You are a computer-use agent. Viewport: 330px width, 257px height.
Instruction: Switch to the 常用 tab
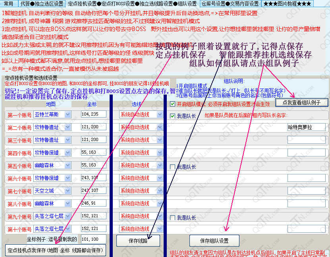[9, 4]
